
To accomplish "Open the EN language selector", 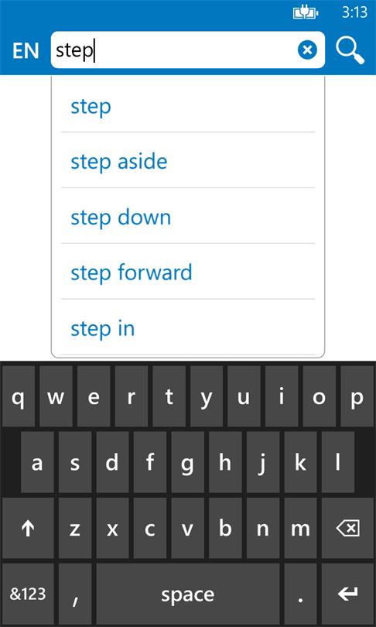I will click(x=26, y=51).
